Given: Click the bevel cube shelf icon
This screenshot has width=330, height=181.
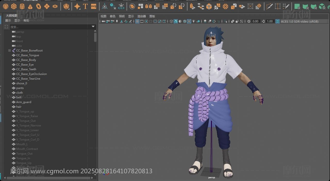Looking at the screenshot, I should point(209,6).
